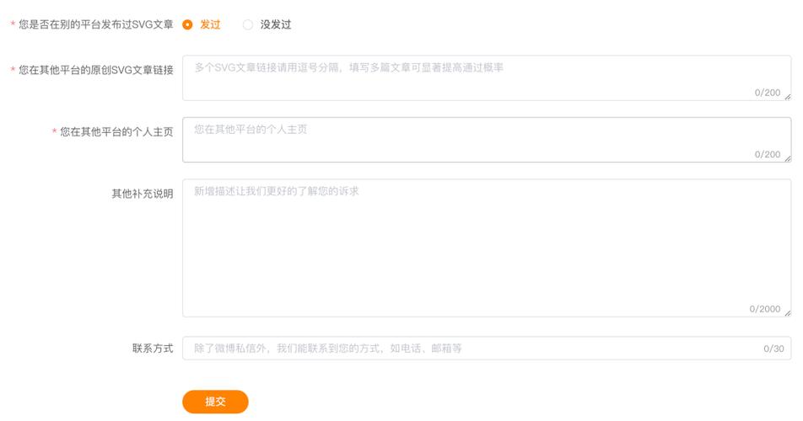
Task: Click the 0/30 character counter
Action: click(x=773, y=349)
